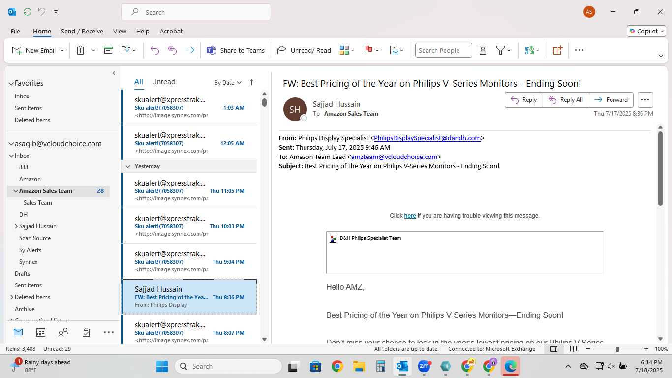
Task: Open the ribbon More commands ellipsis
Action: point(579,50)
